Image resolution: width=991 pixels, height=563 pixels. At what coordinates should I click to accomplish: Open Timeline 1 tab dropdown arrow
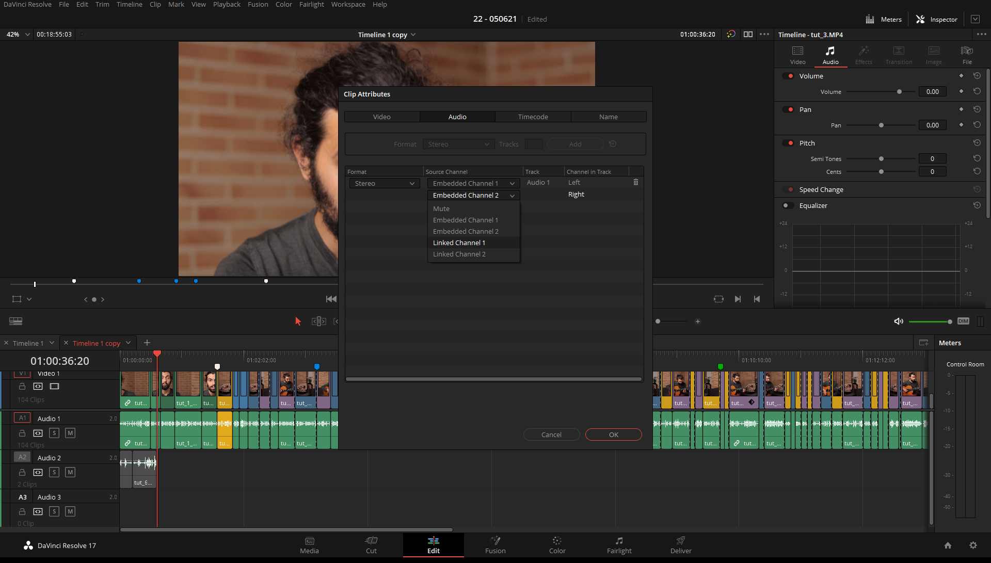point(52,343)
